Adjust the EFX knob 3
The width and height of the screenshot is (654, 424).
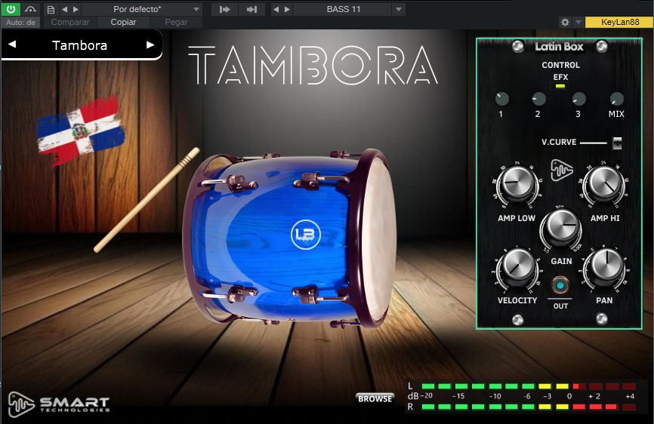[x=579, y=99]
